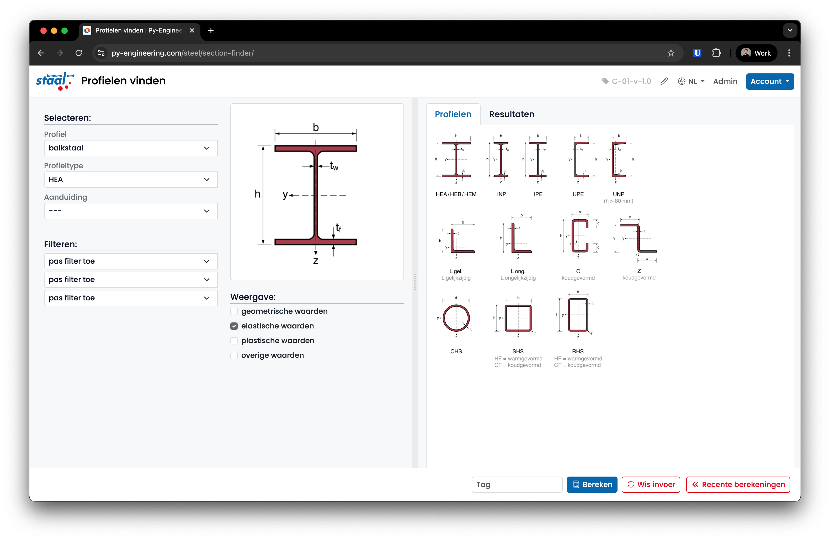This screenshot has height=540, width=830.
Task: Pick the L ongelijkzijdig angle profile
Action: [x=518, y=239]
